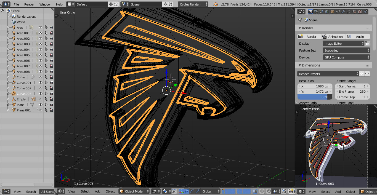The width and height of the screenshot is (377, 195).
Task: Delete the active scene (X next to Scene)
Action: (170, 4)
